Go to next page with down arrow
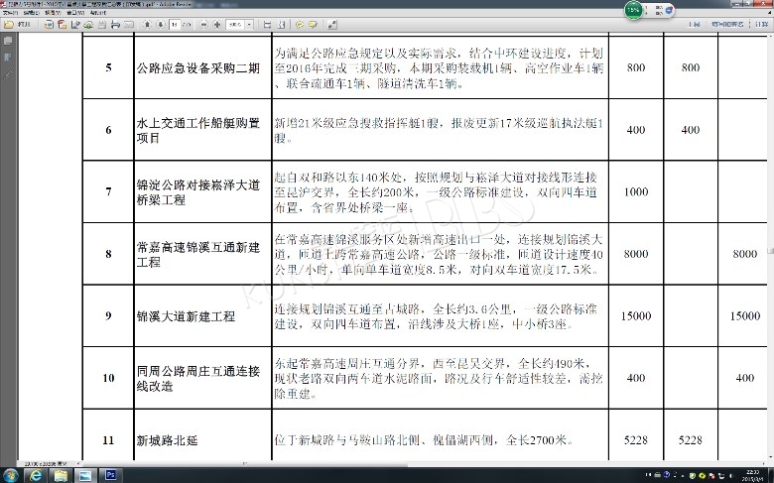The height and width of the screenshot is (483, 774). click(x=161, y=24)
